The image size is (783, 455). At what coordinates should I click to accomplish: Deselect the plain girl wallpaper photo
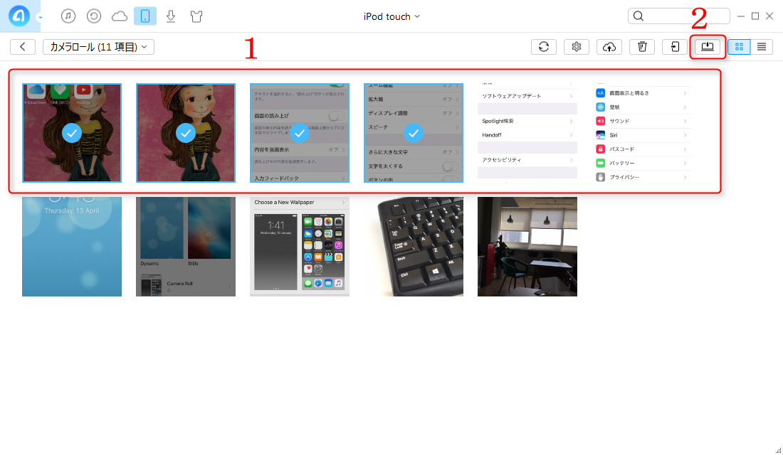click(x=186, y=133)
